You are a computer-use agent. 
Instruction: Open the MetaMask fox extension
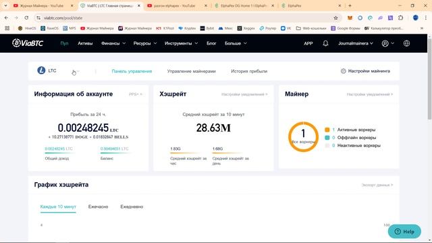350,18
